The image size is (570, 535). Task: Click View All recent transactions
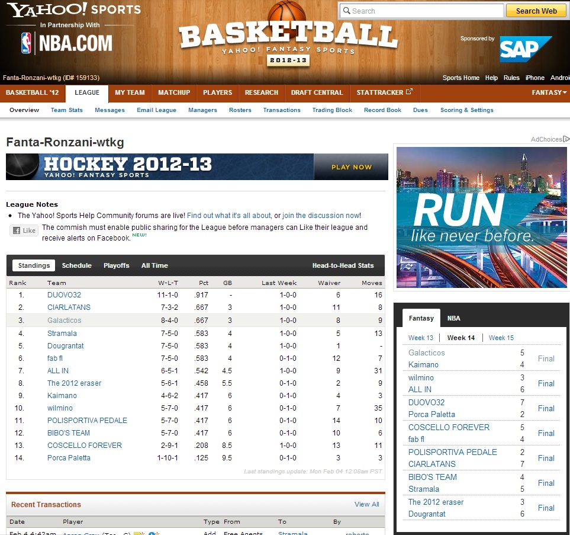click(366, 504)
